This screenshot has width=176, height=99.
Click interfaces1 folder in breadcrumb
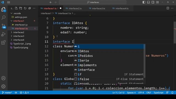point(46,13)
